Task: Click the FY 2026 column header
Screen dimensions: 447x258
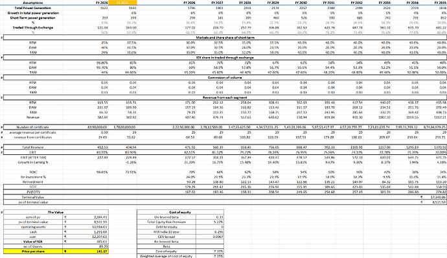Action: [x=189, y=3]
